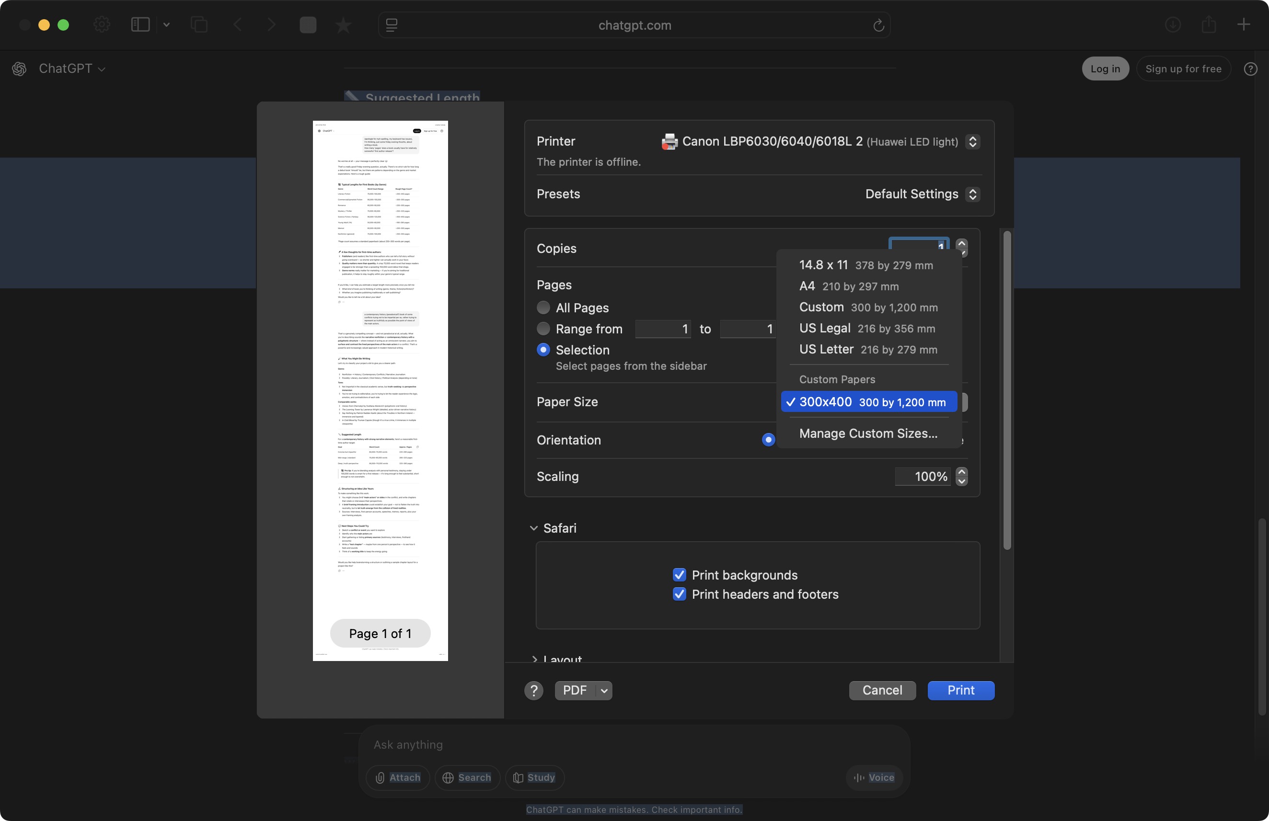Select the All Pages radio button
1269x821 pixels.
[543, 308]
